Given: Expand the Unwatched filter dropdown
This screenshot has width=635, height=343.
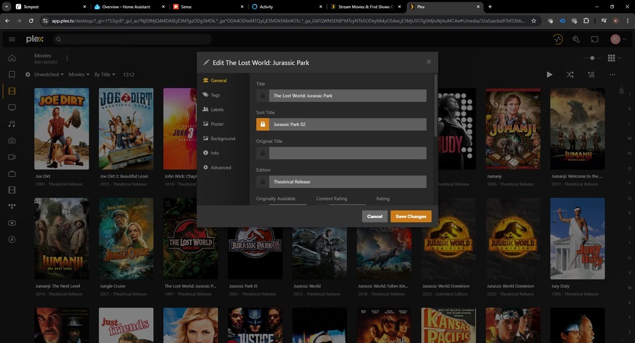Looking at the screenshot, I should (49, 75).
